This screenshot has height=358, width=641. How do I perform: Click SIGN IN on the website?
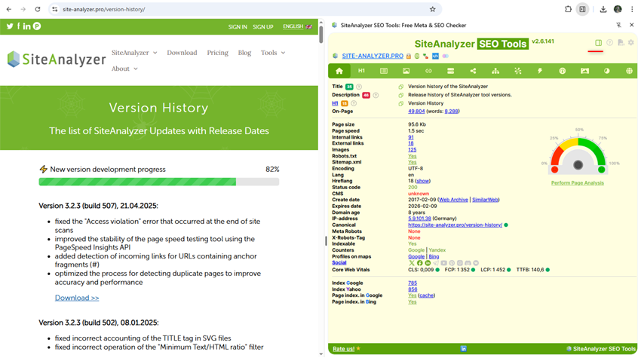pos(238,27)
